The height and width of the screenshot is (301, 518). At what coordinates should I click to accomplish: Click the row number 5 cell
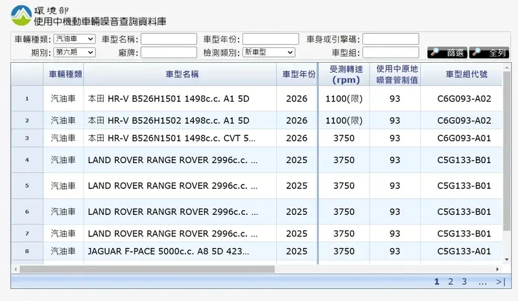tap(27, 186)
